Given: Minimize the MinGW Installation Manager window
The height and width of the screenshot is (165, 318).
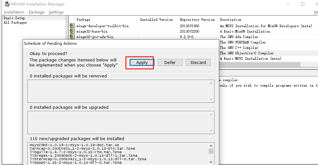Looking at the screenshot, I should click(x=288, y=4).
